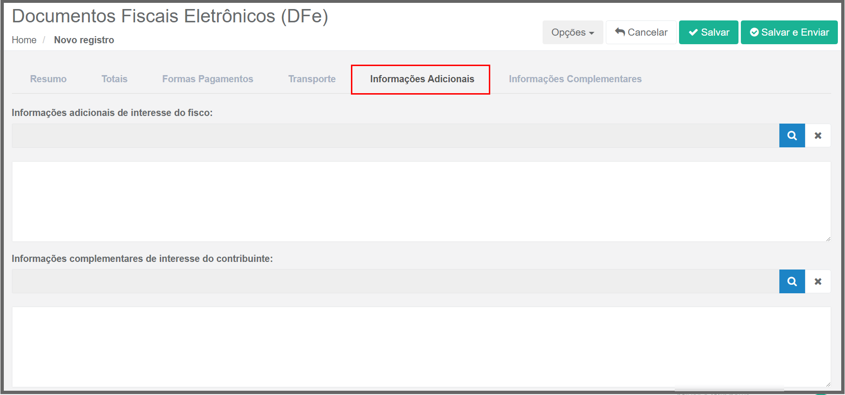Image resolution: width=845 pixels, height=395 pixels.
Task: Clear the fisco information field with X
Action: coord(818,135)
